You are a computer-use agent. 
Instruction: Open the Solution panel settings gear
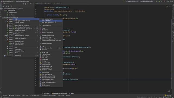(31, 4)
